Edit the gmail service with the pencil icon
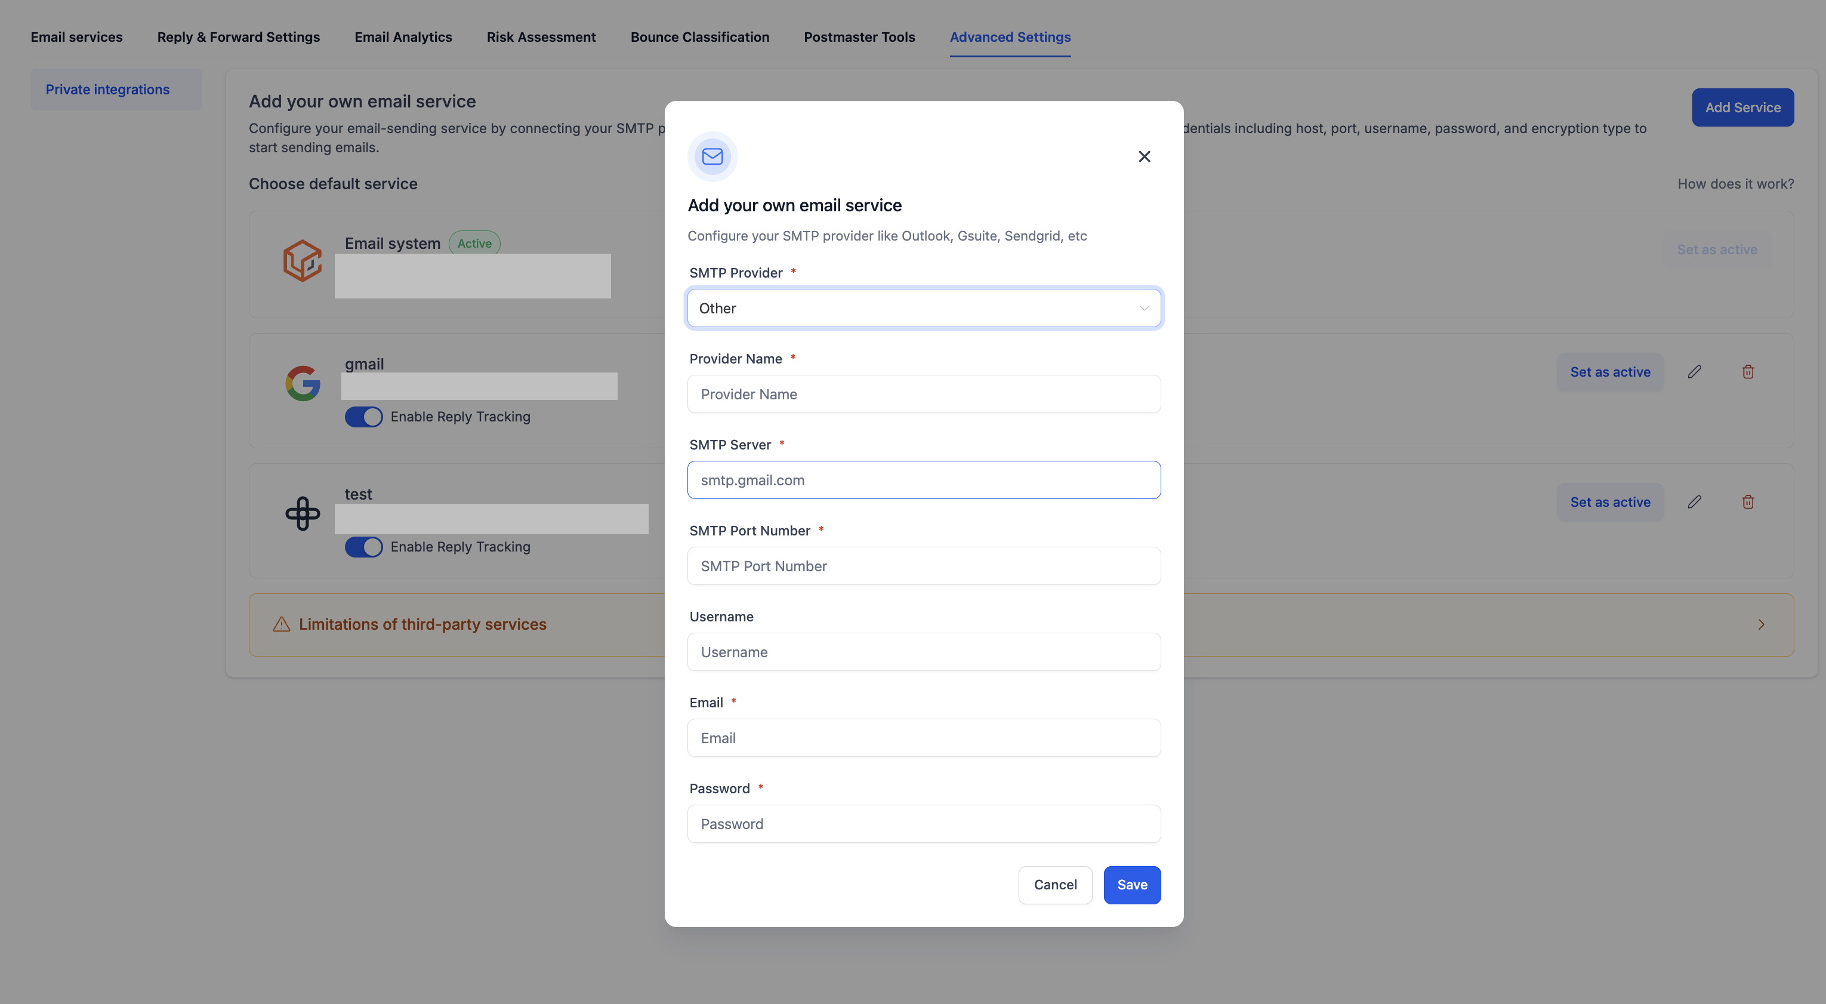 pyautogui.click(x=1695, y=371)
